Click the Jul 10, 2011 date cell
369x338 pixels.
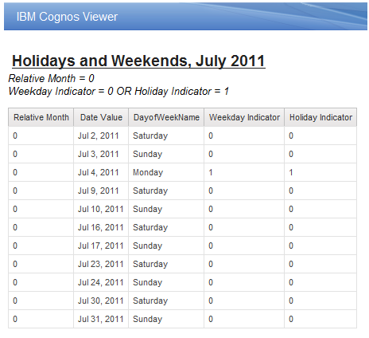point(101,209)
